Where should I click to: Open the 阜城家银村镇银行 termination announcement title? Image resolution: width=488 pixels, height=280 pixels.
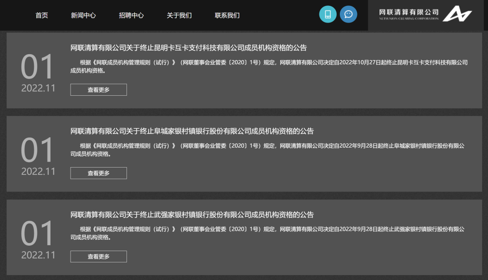click(192, 131)
